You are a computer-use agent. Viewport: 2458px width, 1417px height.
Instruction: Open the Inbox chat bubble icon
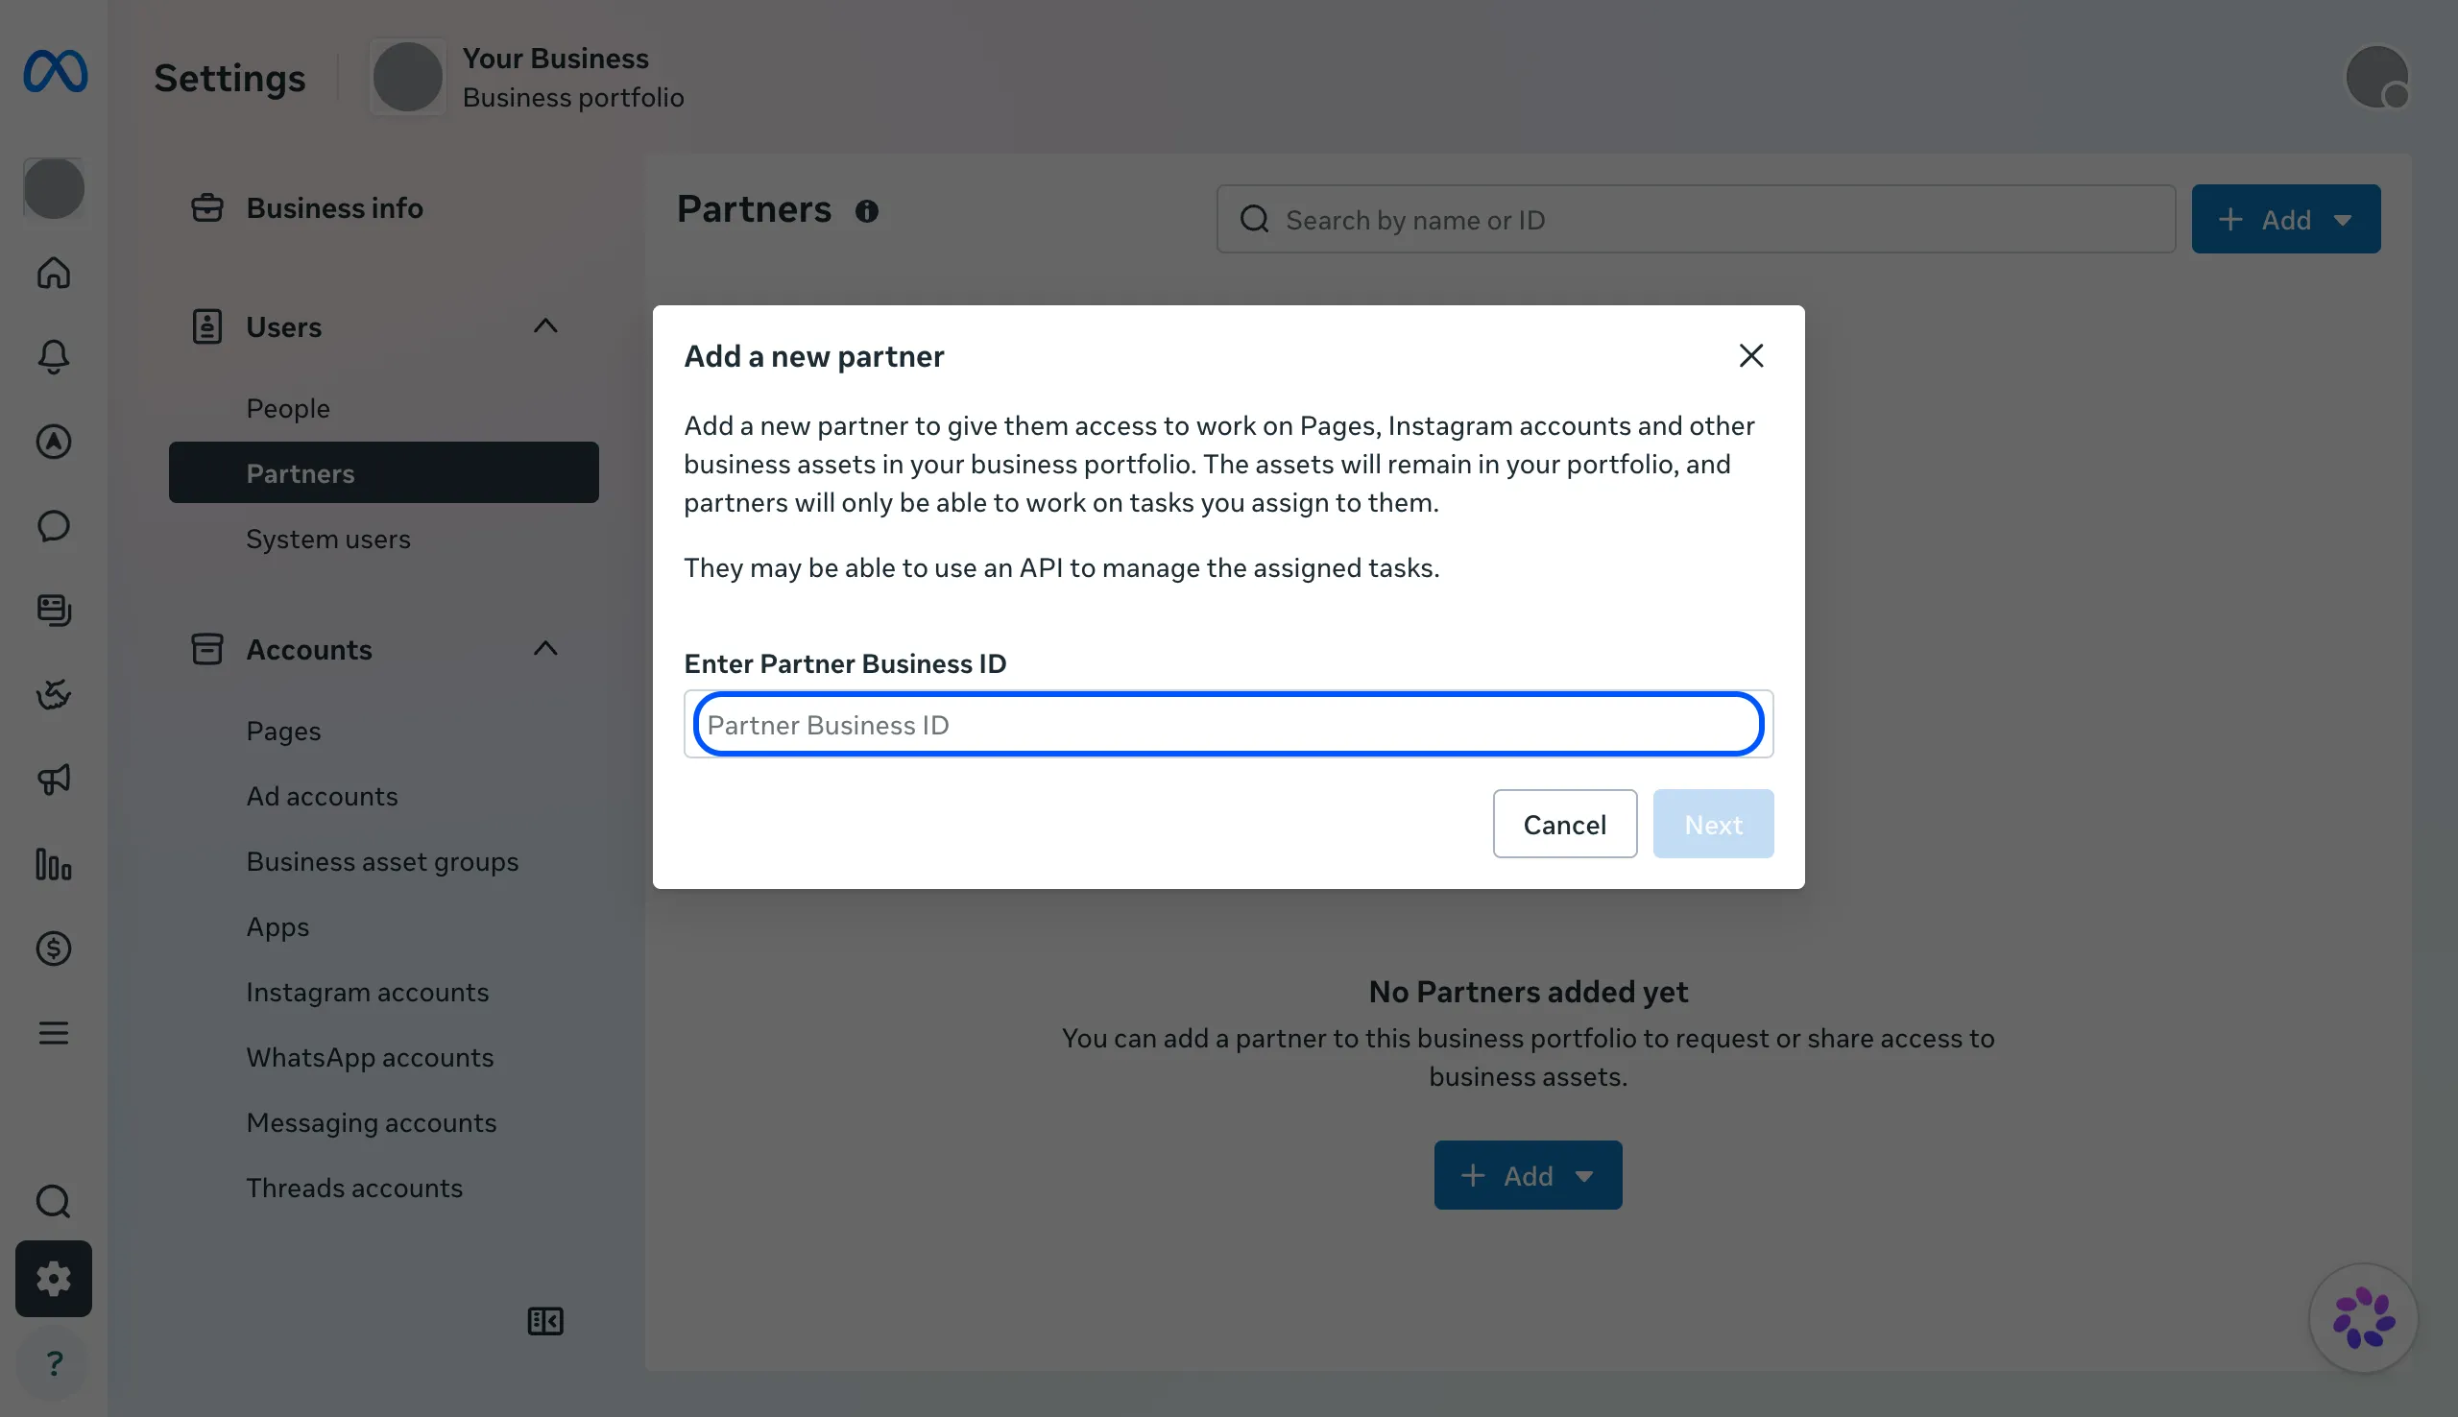[54, 525]
